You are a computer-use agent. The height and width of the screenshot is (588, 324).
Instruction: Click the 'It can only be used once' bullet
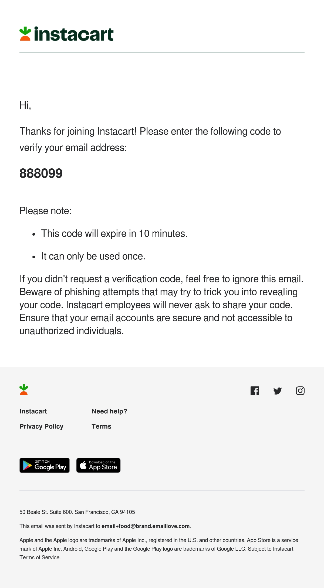(93, 256)
